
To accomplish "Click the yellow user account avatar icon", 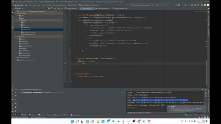I will 205,5.
